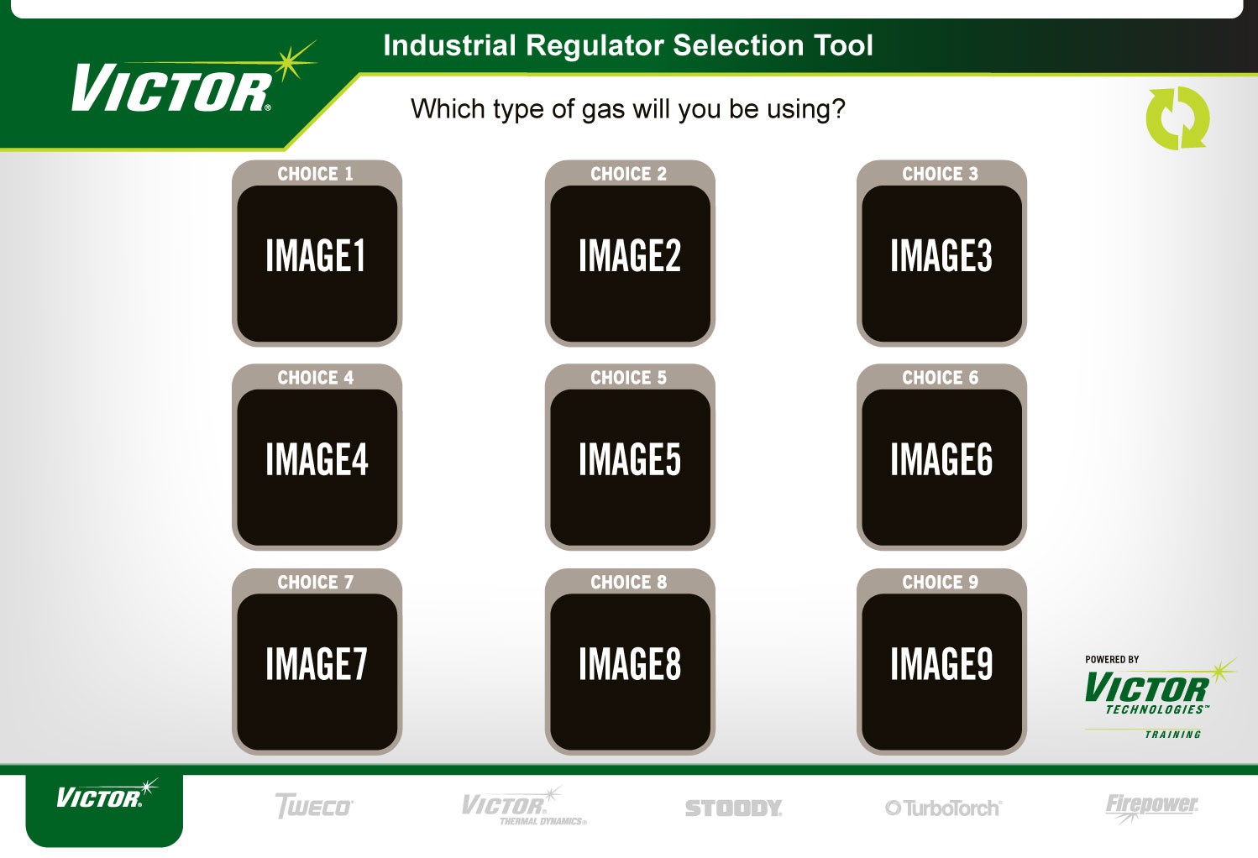Choose the Choice 6 IMAGE6 tile
This screenshot has width=1258, height=858.
[x=941, y=459]
